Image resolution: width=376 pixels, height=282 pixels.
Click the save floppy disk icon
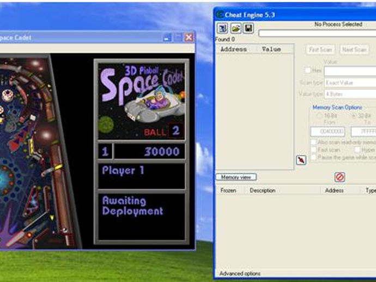click(x=248, y=28)
